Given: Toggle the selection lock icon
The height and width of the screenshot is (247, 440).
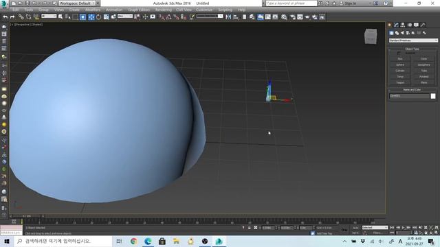Looking at the screenshot, I should point(249,228).
